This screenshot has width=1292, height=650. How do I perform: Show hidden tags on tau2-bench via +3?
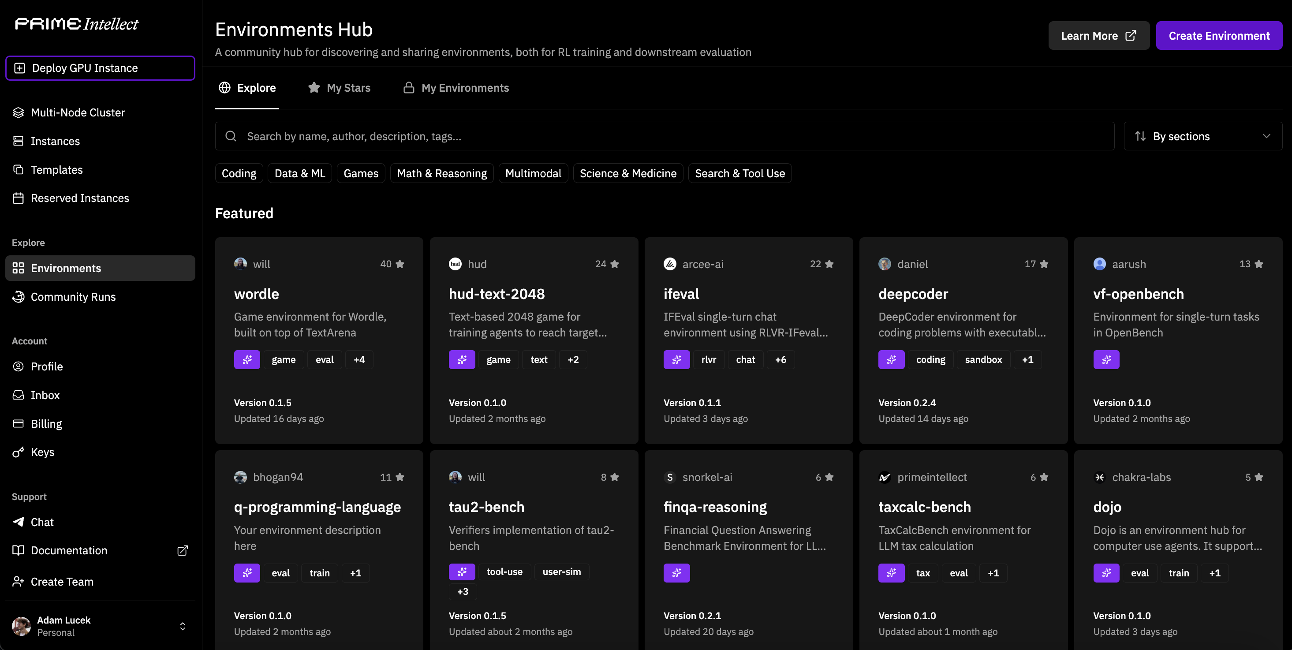click(462, 591)
